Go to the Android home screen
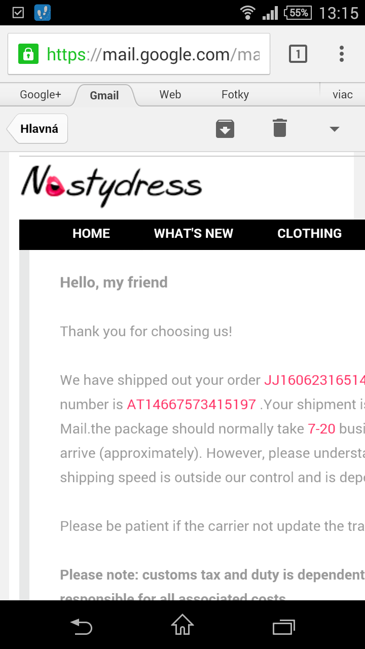Screen dimensions: 365x649 click(182, 625)
